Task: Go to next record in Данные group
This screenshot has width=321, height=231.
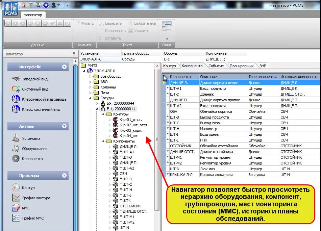Action: tap(23, 23)
